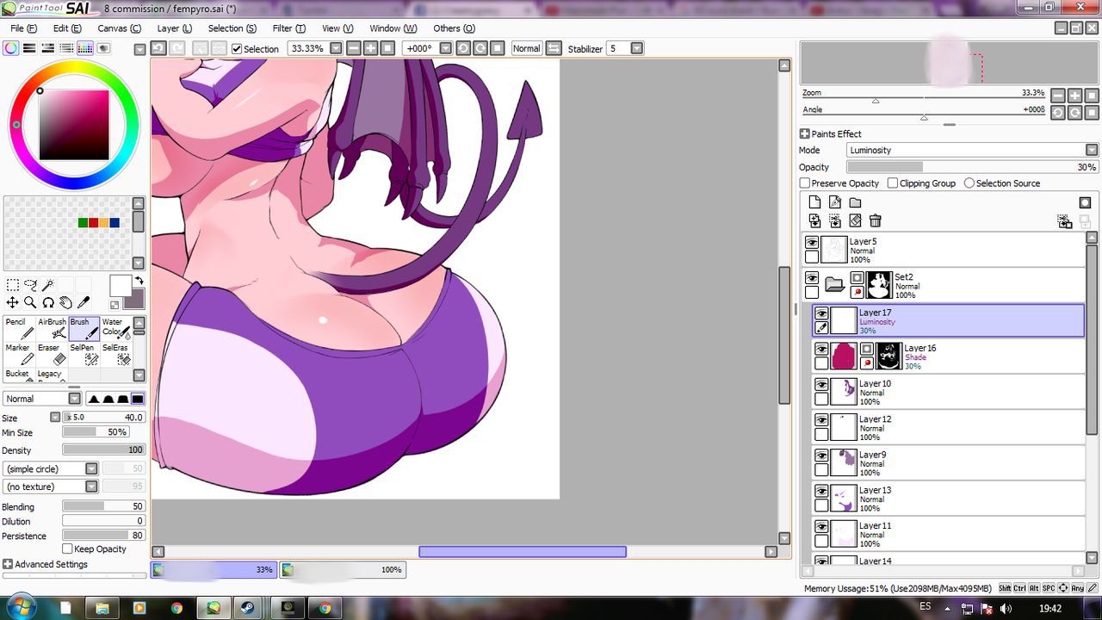Image resolution: width=1102 pixels, height=620 pixels.
Task: Choose the Eraser tool
Action: pos(52,354)
